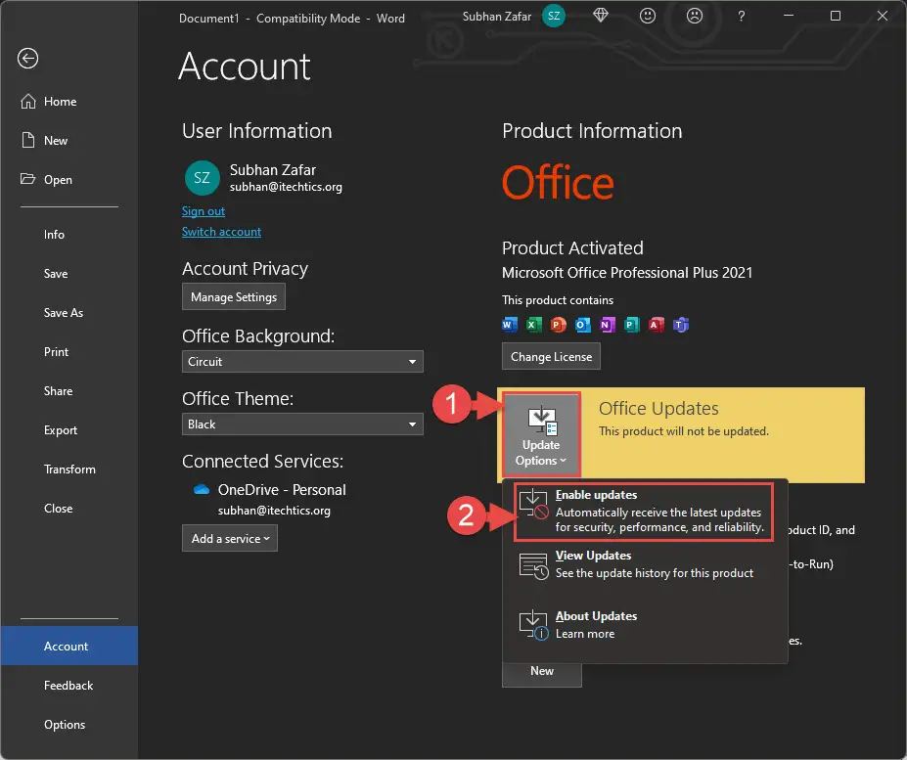Click the Home house icon in sidebar
Screen dimensions: 907x760
(x=28, y=101)
